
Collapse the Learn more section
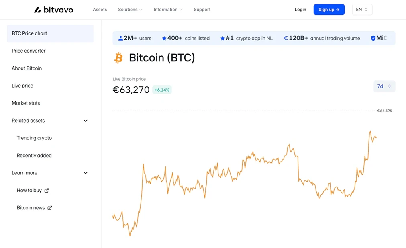coord(85,173)
